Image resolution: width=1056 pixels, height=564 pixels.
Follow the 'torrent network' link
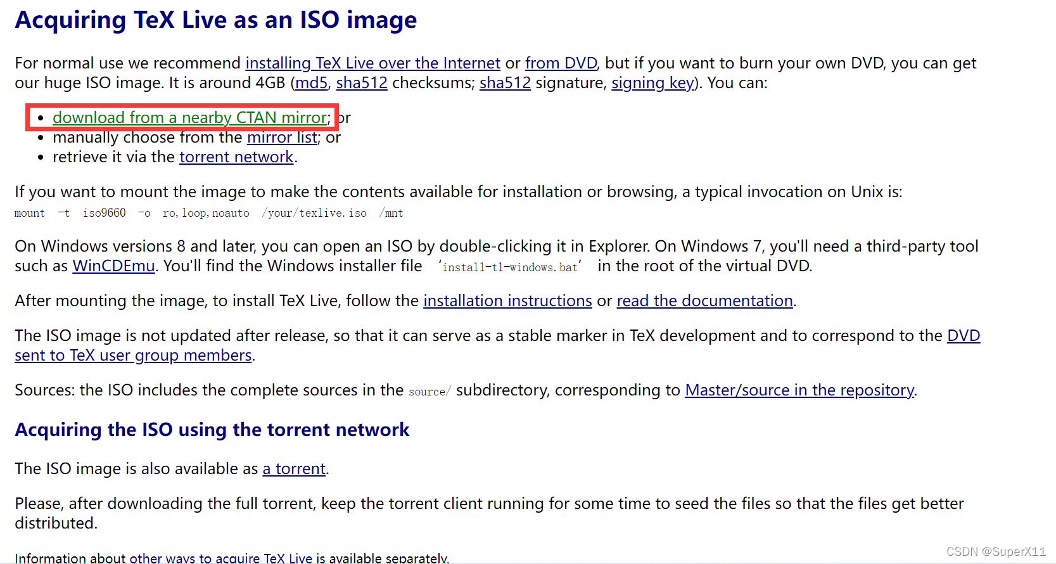click(236, 157)
